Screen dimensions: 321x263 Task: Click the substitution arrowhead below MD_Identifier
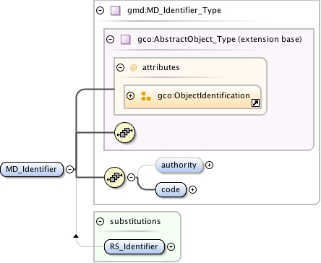click(x=76, y=236)
